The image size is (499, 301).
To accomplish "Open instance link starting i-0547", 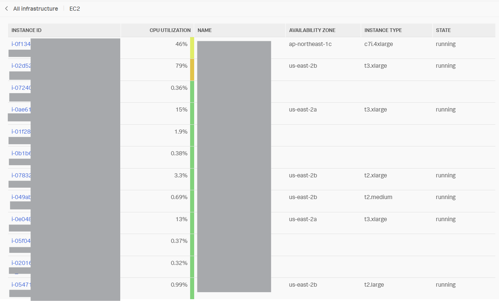I will coord(21,285).
